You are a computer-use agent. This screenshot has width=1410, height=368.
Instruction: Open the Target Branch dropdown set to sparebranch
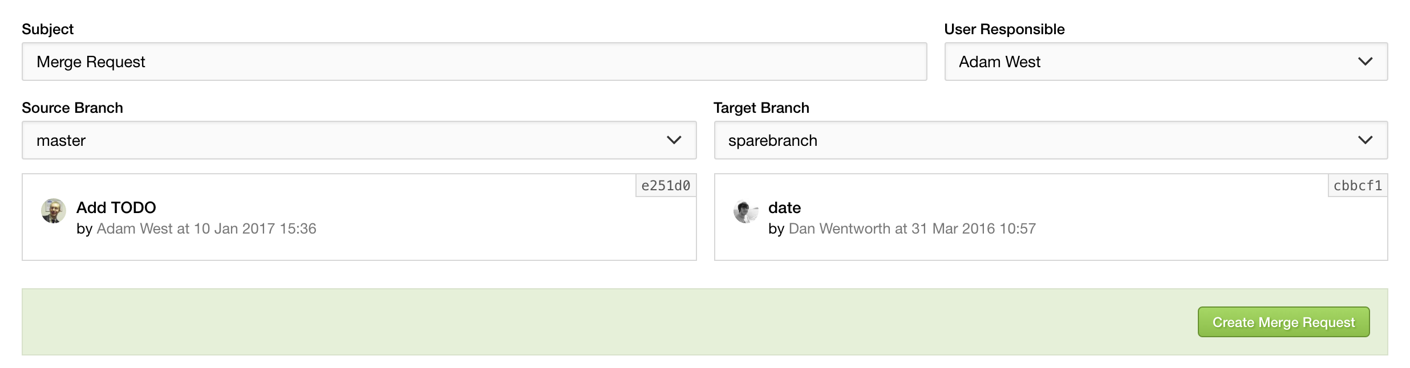(1051, 140)
